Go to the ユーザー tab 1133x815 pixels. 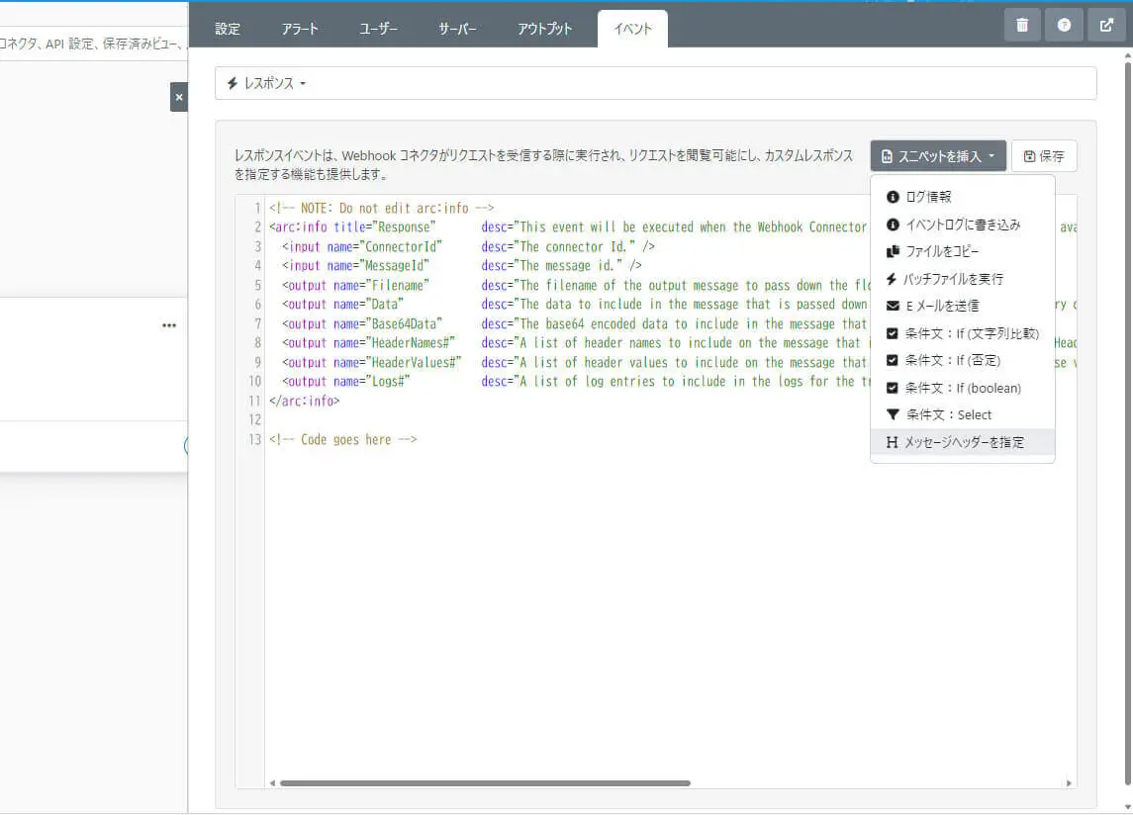378,29
